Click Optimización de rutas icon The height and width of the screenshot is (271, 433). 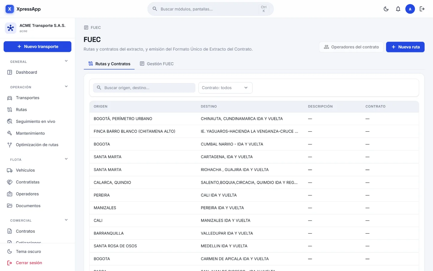click(10, 145)
